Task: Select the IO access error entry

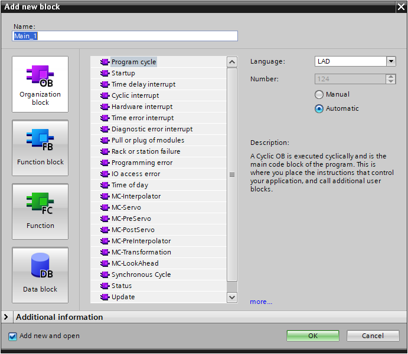Action: coord(158,174)
